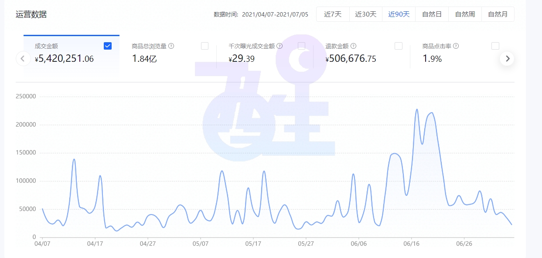The height and width of the screenshot is (258, 542).
Task: Click the left carousel arrow
Action: pyautogui.click(x=23, y=58)
